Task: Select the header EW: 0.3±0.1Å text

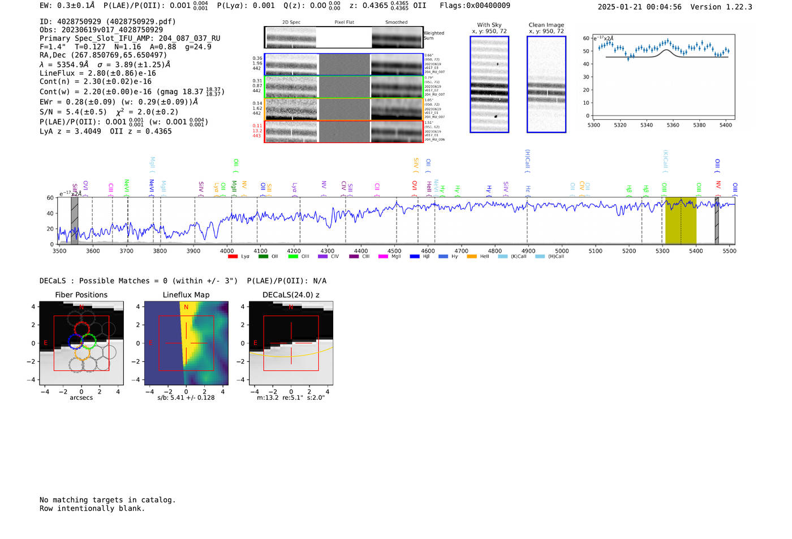Action: [67, 6]
